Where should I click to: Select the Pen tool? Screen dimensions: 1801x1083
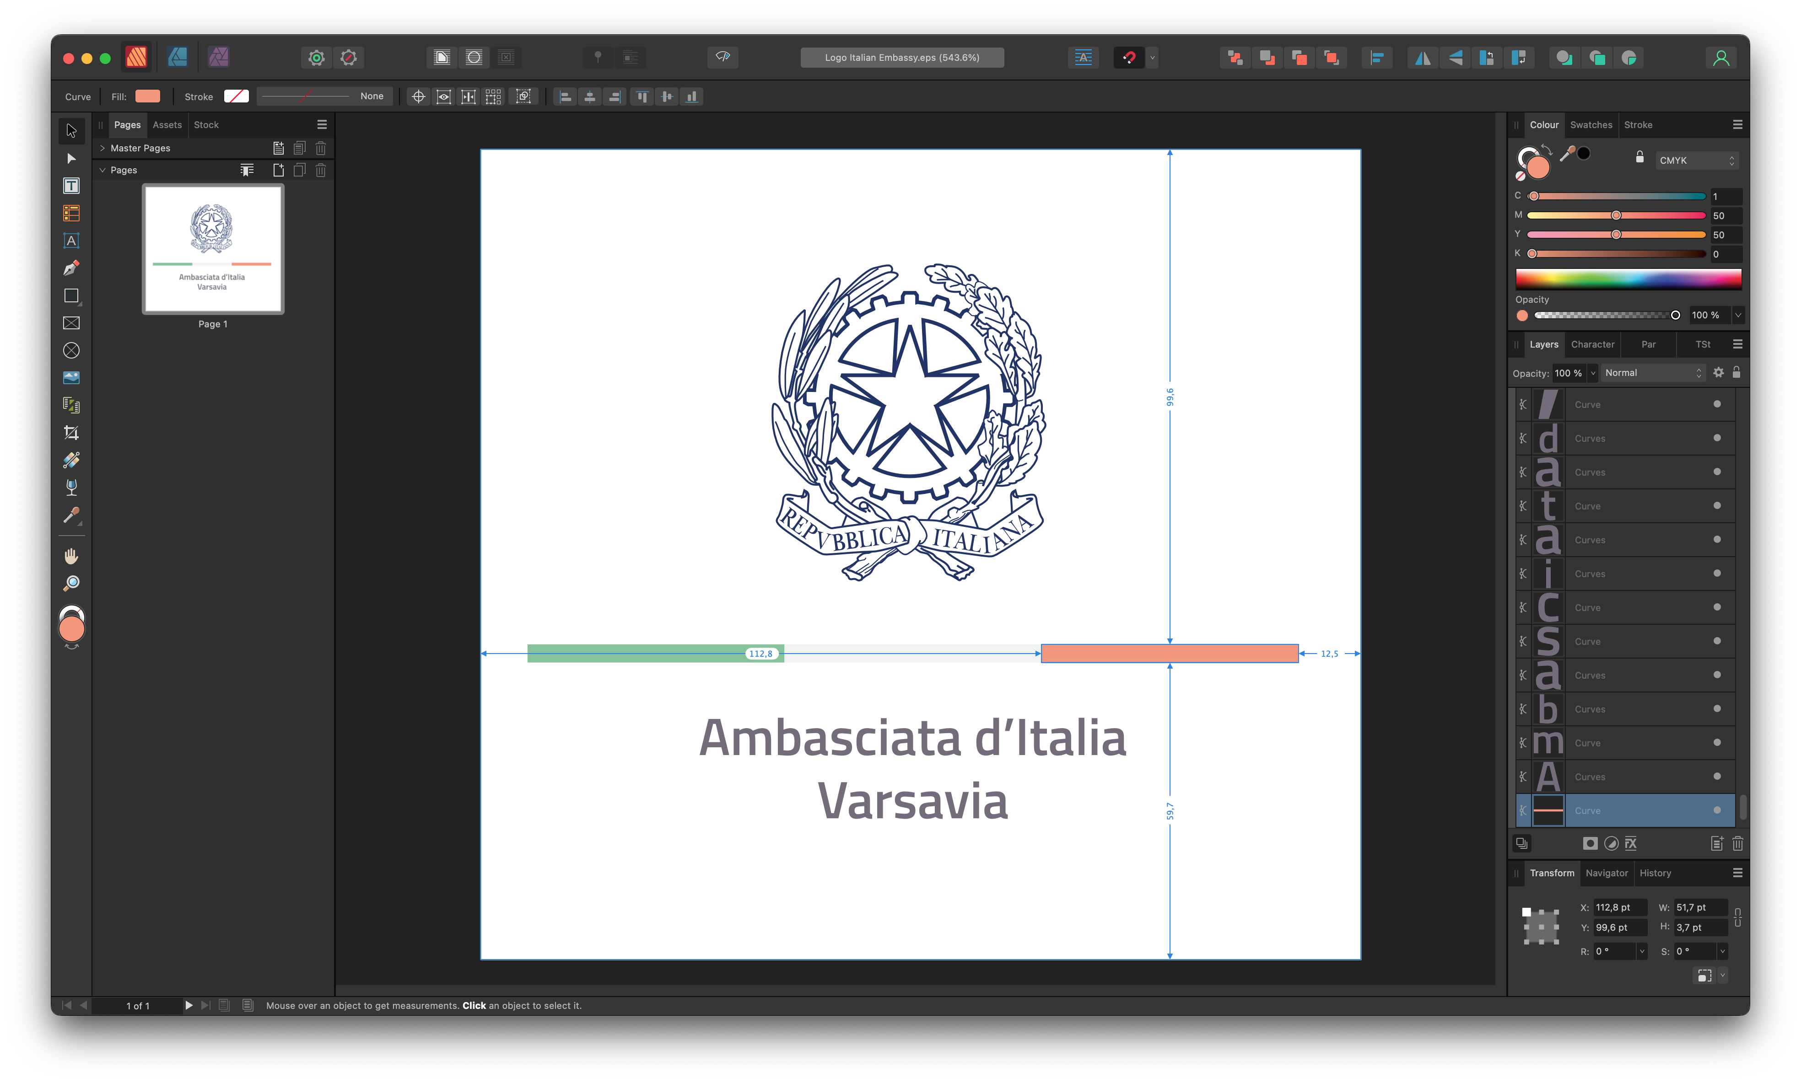pos(71,268)
